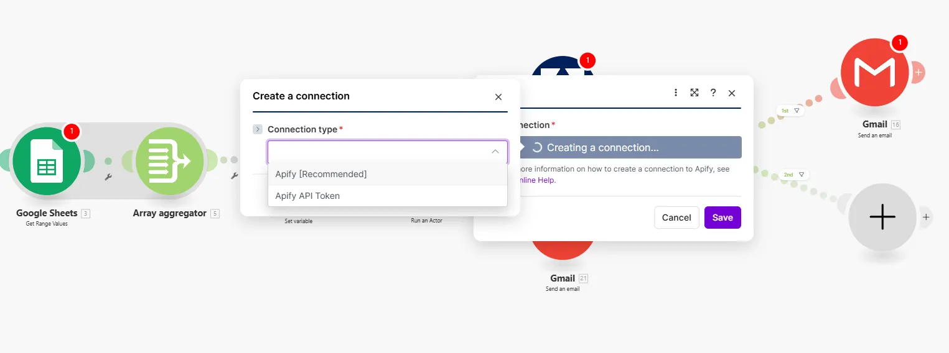Image resolution: width=949 pixels, height=353 pixels.
Task: Click the large gray add-module plus circle
Action: pyautogui.click(x=882, y=217)
